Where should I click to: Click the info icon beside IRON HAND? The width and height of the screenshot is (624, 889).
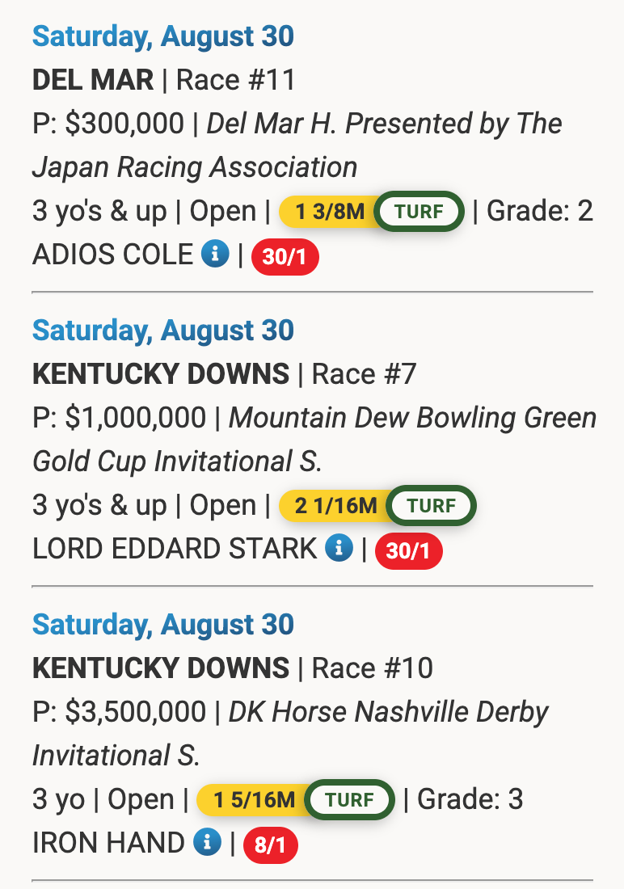[x=207, y=844]
